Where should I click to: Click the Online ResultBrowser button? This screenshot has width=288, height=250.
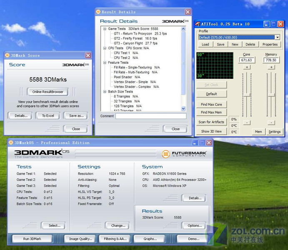click(x=48, y=92)
